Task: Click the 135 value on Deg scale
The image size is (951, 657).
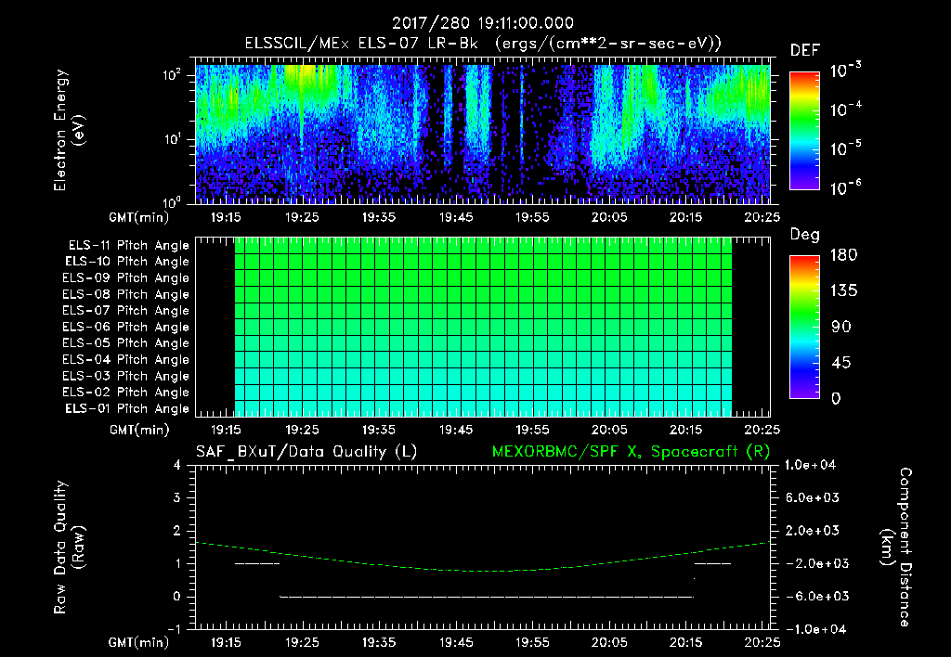Action: point(843,290)
